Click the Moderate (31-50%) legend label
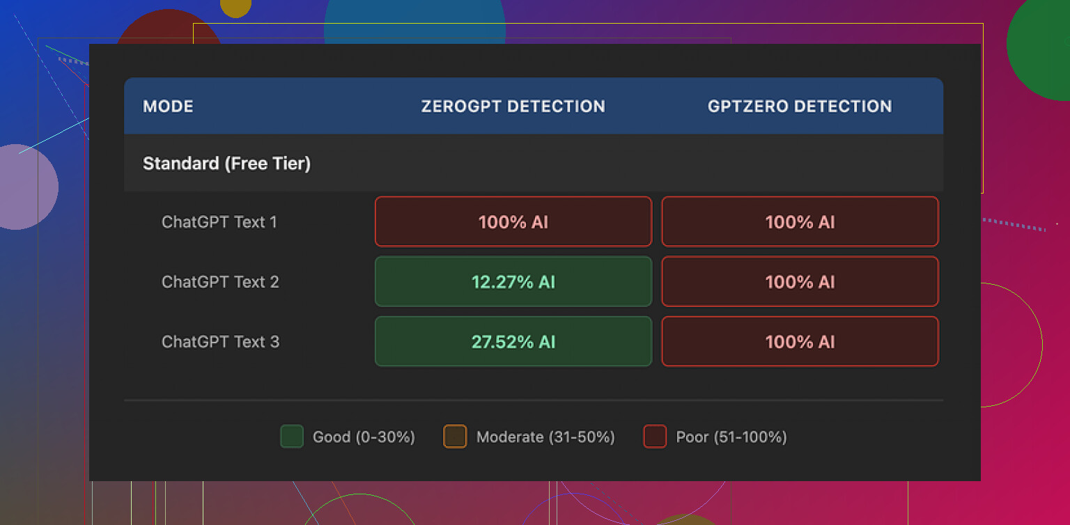This screenshot has width=1070, height=525. (545, 437)
